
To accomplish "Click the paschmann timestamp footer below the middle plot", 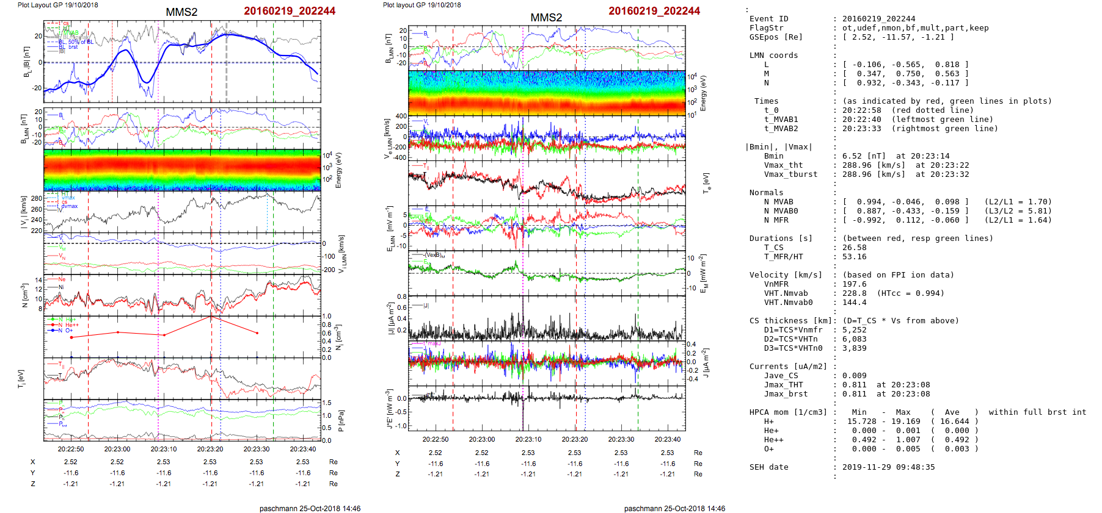I will [674, 508].
